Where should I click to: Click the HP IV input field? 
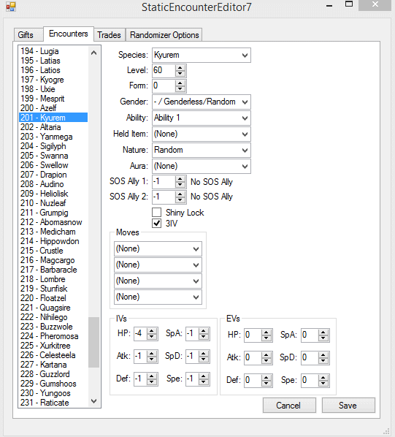coord(141,334)
